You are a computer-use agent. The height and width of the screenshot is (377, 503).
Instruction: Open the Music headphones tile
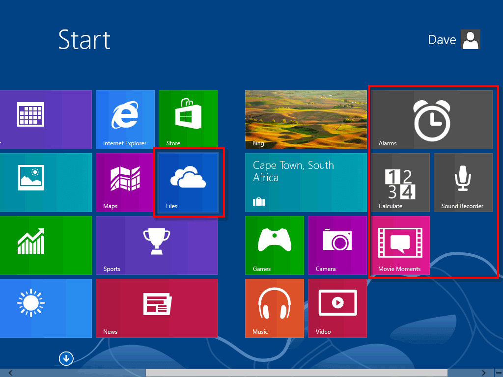(x=275, y=308)
